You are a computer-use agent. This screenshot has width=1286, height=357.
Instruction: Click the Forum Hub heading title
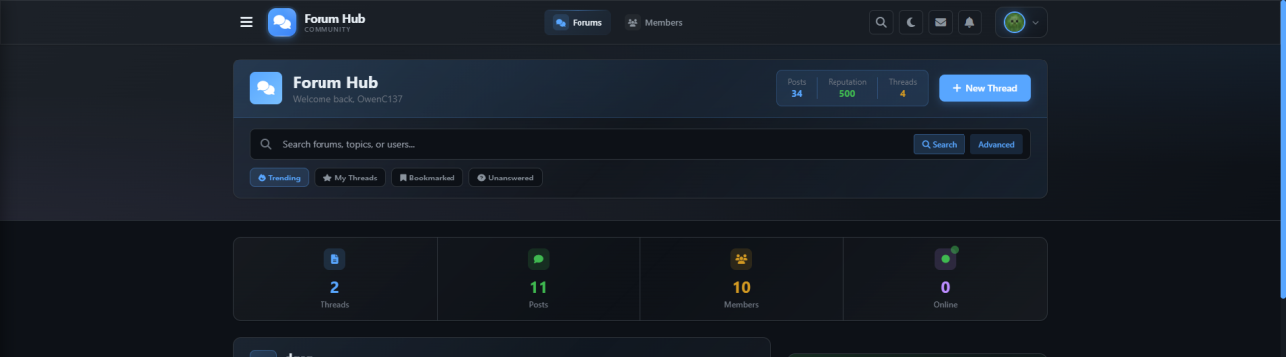point(335,82)
